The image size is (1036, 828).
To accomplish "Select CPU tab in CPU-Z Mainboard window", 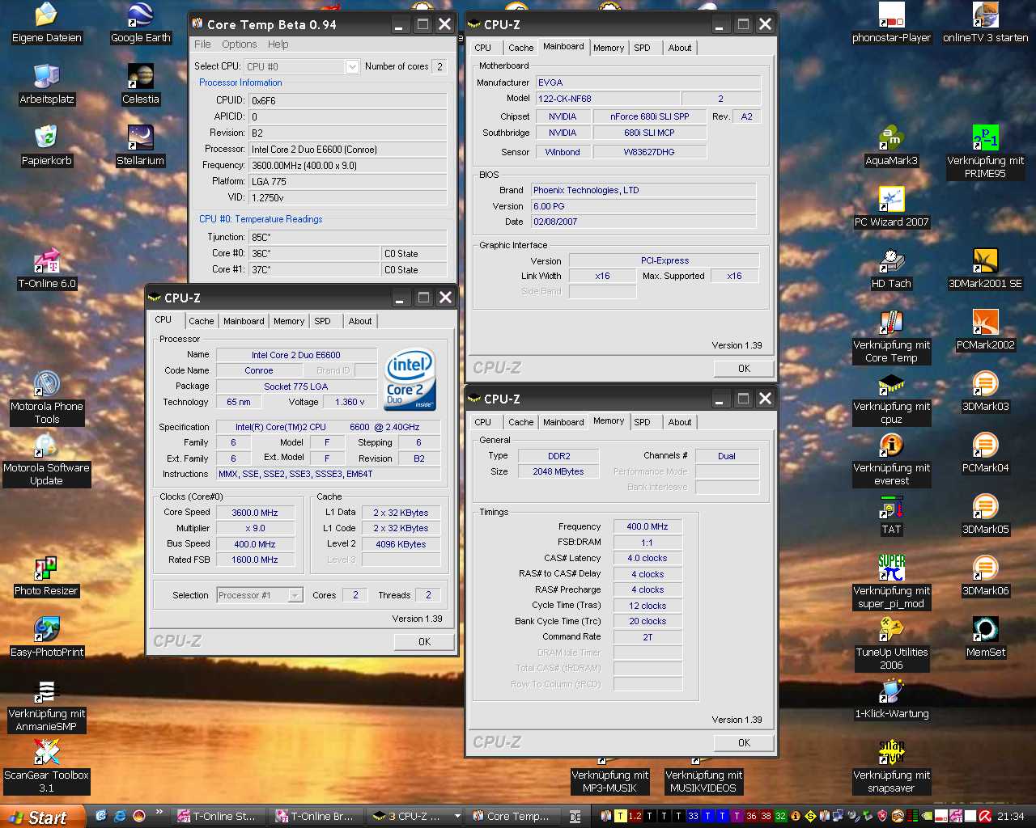I will [482, 48].
